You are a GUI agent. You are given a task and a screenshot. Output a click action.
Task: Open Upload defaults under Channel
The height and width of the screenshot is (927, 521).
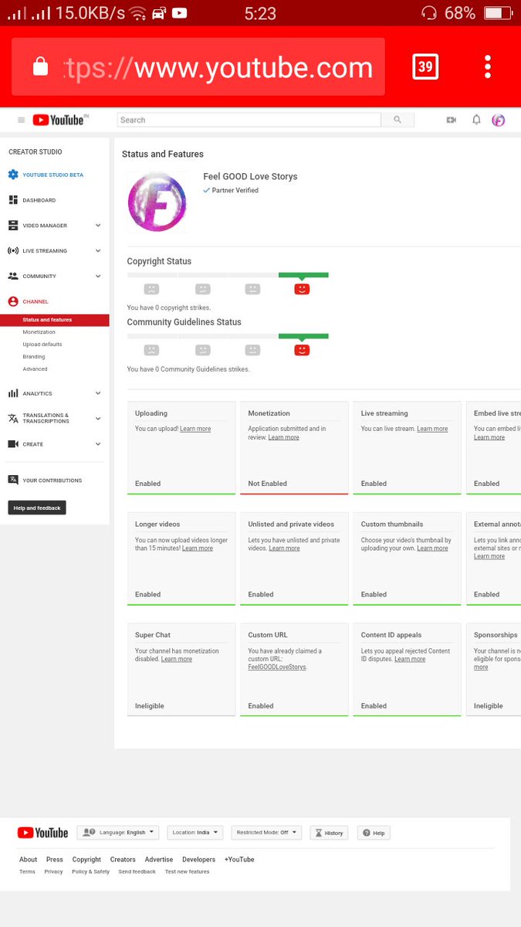point(42,345)
